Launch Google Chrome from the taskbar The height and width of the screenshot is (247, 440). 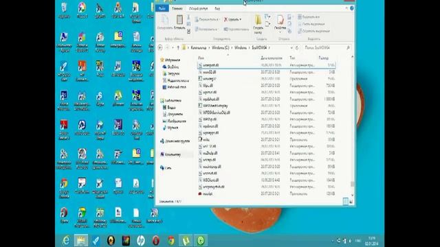tap(171, 240)
